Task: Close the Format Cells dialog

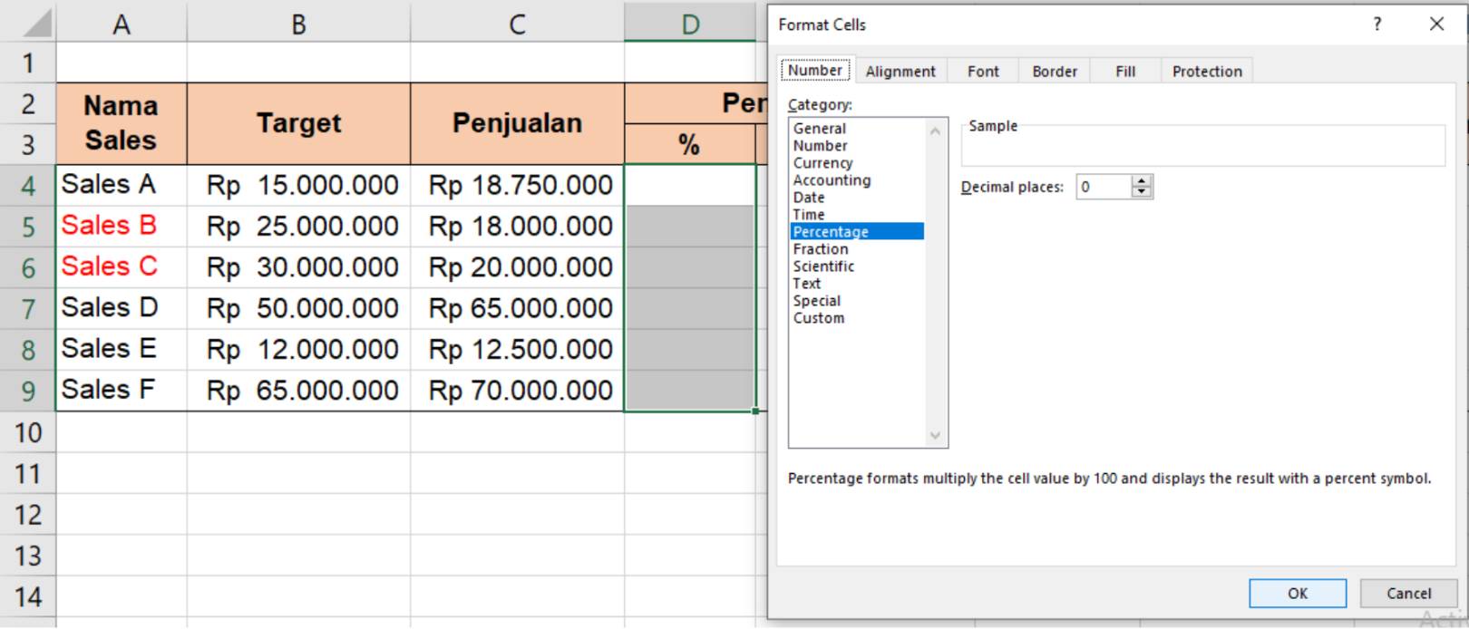Action: click(x=1436, y=24)
